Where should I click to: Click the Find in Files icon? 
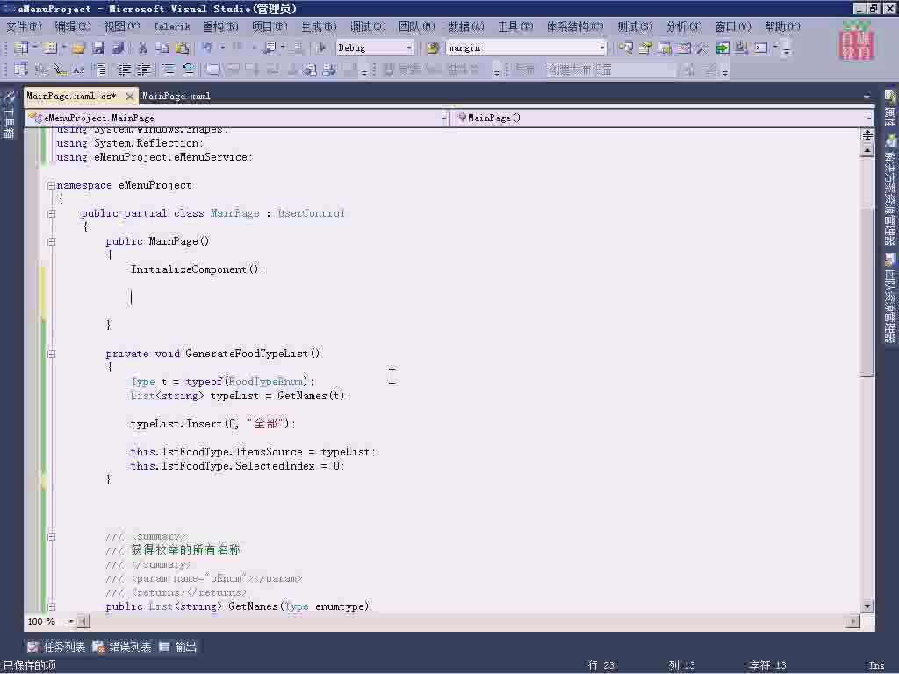433,48
